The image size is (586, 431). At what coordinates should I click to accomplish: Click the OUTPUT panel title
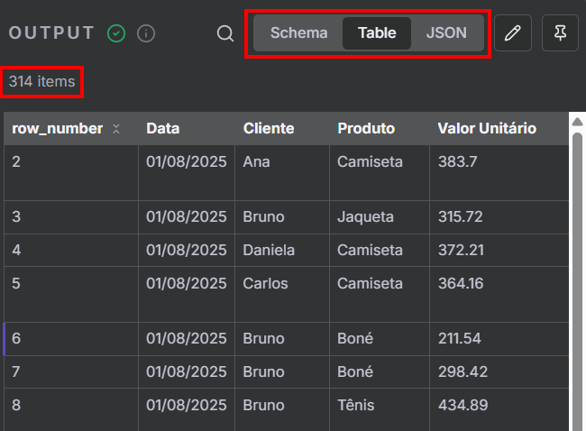coord(51,32)
